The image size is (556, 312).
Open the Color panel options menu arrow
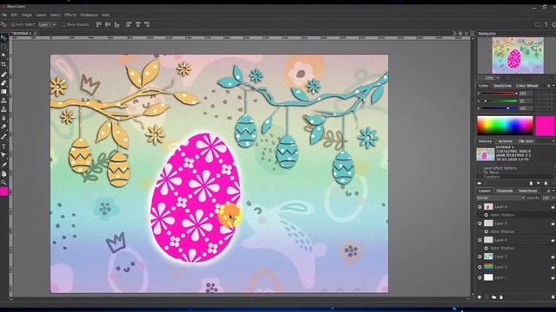[554, 86]
